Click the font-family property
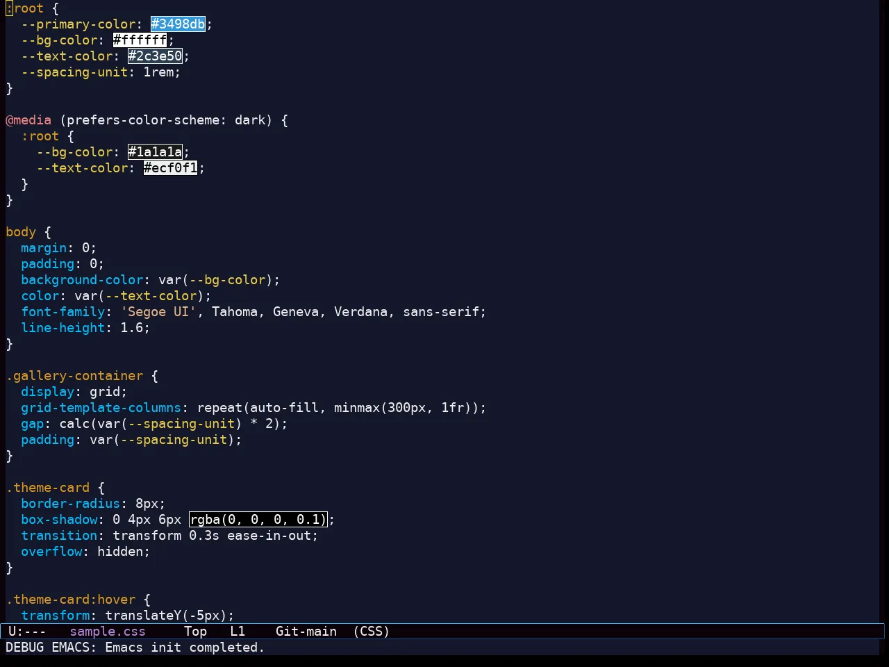 63,312
